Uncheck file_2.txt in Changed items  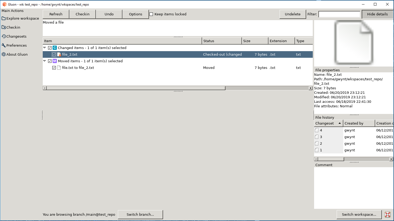[54, 54]
